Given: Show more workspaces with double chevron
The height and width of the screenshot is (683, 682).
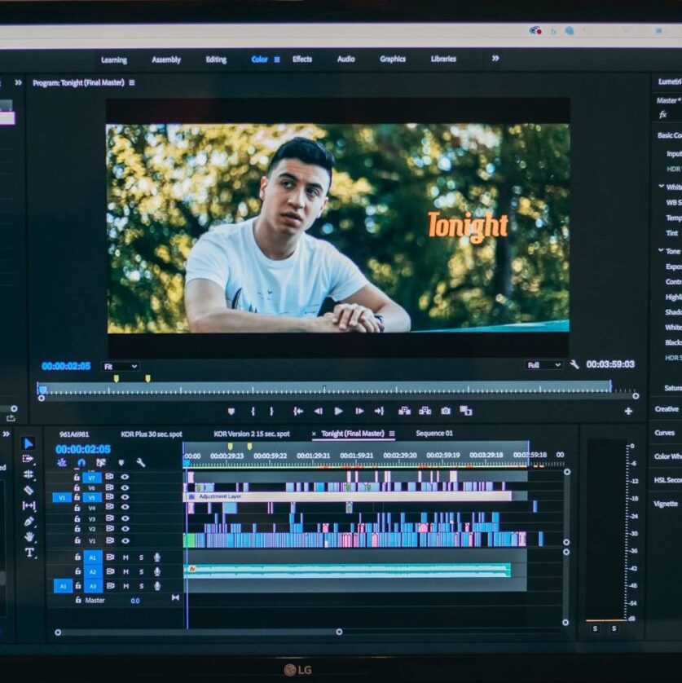Looking at the screenshot, I should pyautogui.click(x=495, y=59).
